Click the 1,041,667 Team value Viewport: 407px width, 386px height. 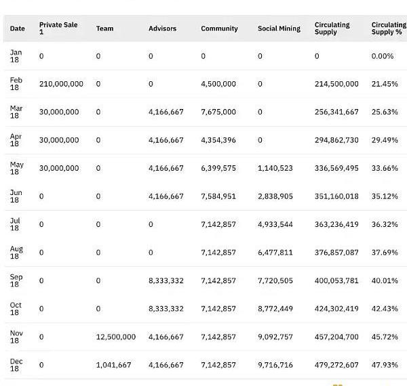point(113,365)
